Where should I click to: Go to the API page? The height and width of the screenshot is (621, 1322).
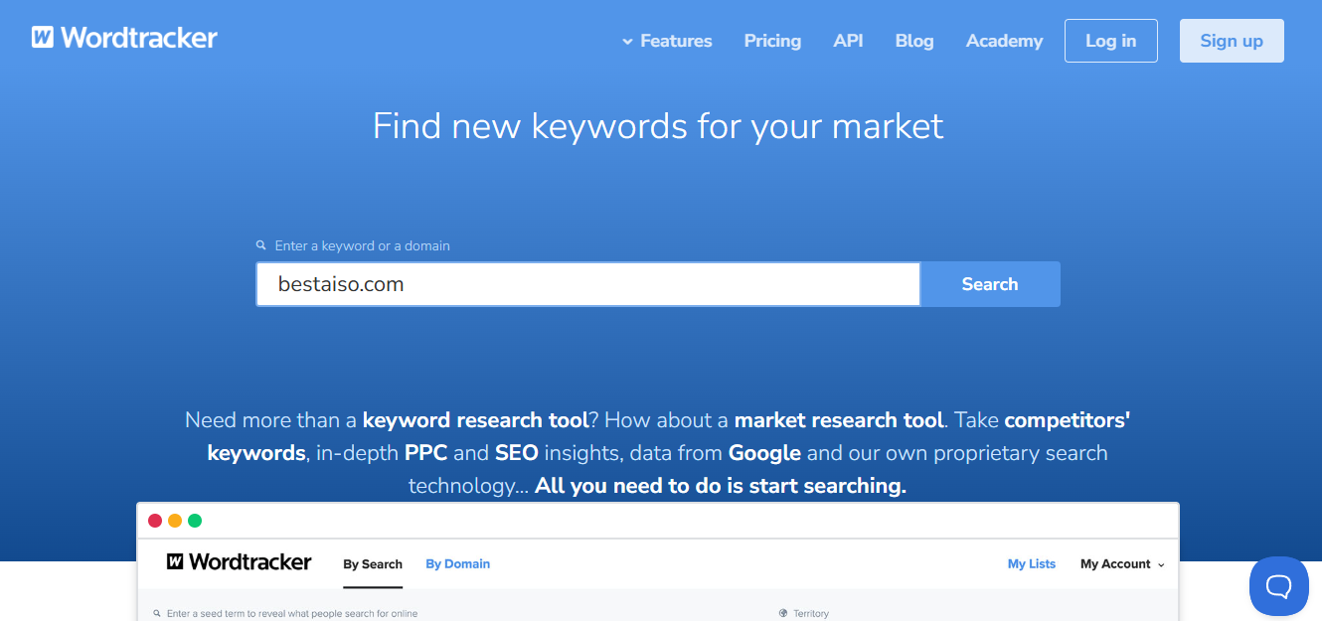(848, 41)
